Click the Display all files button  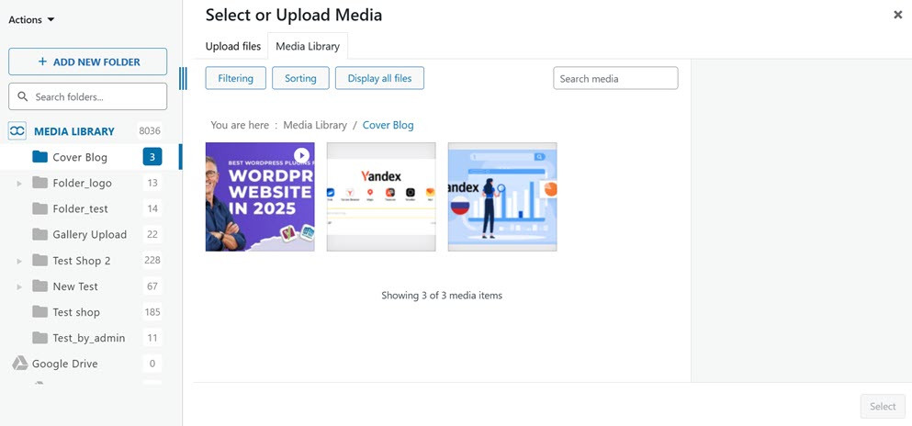pyautogui.click(x=379, y=78)
